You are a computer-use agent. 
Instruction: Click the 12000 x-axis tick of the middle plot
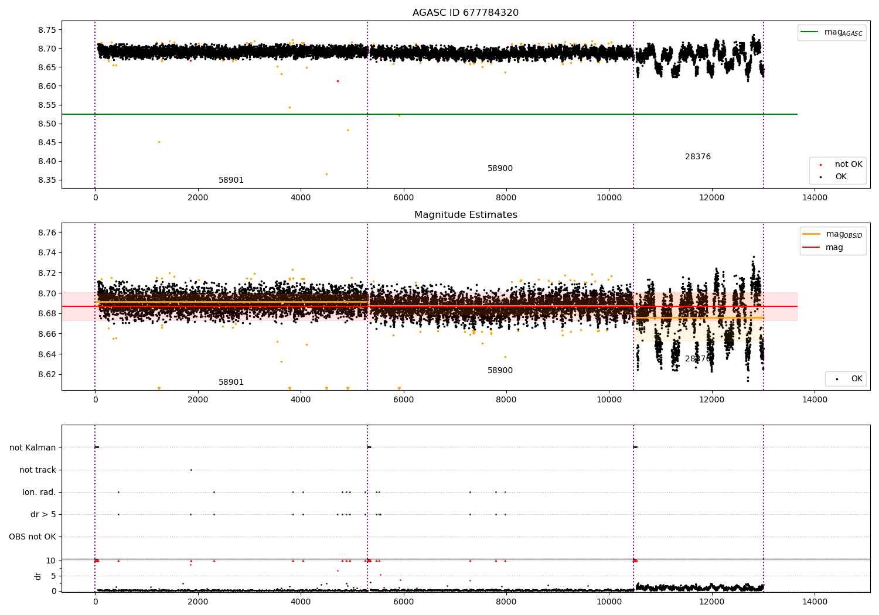pos(711,400)
